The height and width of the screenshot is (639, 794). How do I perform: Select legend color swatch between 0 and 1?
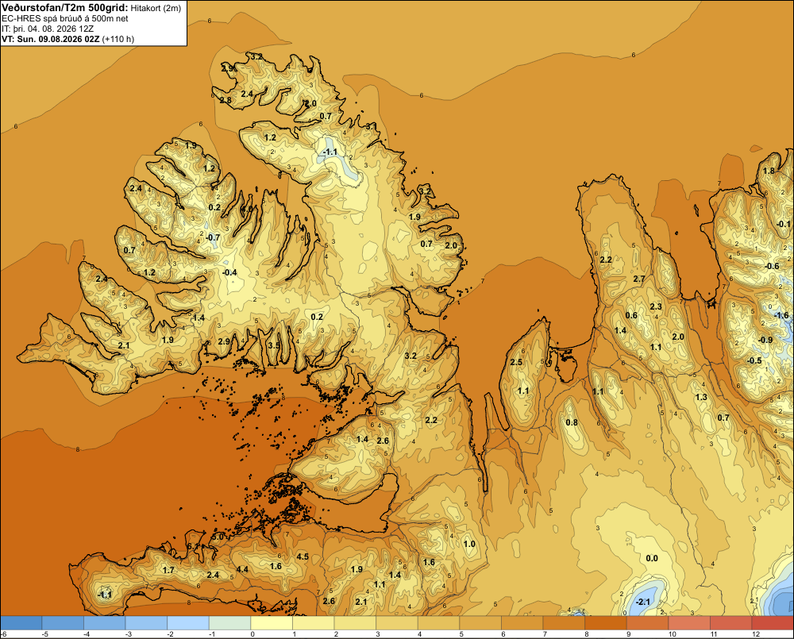click(x=272, y=623)
